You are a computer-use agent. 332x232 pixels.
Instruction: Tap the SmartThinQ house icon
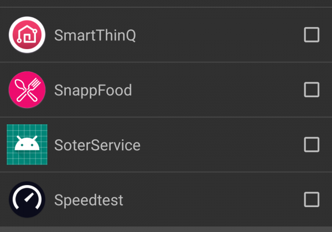tap(27, 35)
